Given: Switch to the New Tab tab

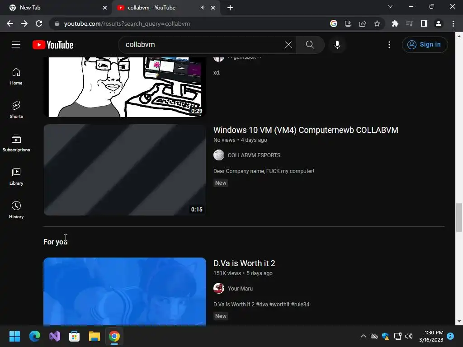Looking at the screenshot, I should 56,8.
